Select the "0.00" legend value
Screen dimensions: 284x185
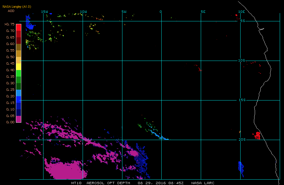(10, 122)
